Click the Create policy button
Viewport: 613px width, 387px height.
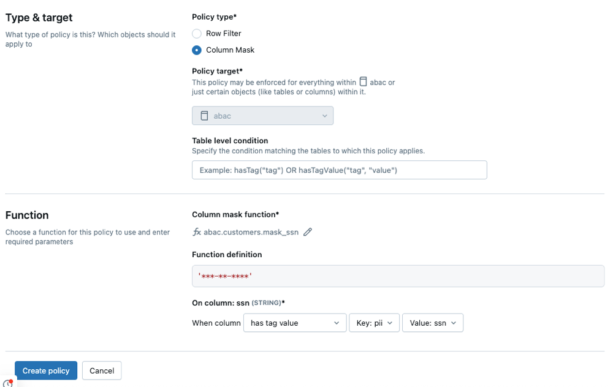tap(46, 370)
